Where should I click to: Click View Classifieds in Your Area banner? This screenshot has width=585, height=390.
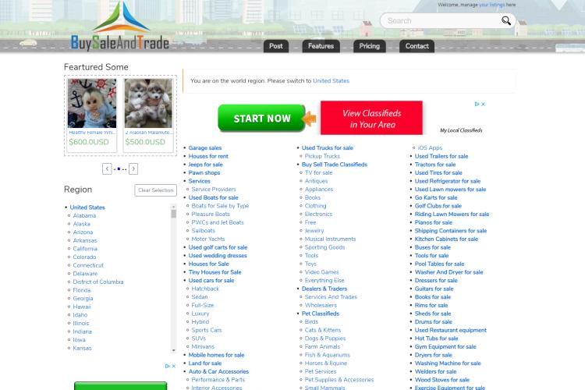tap(371, 118)
